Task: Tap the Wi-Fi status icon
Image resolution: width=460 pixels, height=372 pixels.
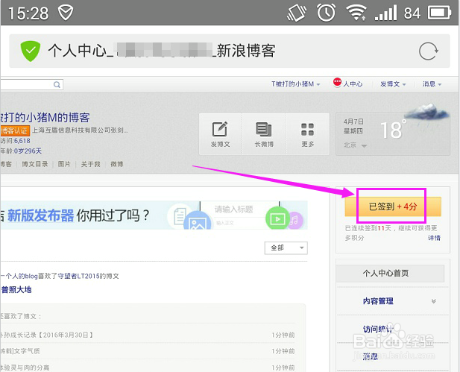Action: [356, 13]
